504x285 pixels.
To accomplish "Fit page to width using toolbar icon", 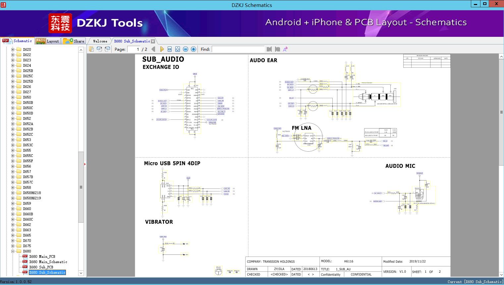I will point(169,49).
